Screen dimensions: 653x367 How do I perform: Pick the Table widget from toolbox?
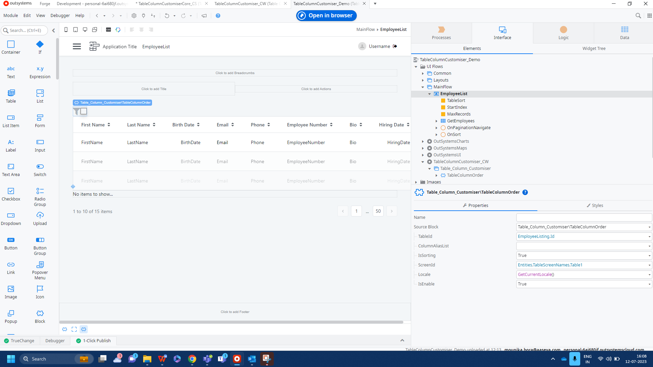pyautogui.click(x=11, y=96)
